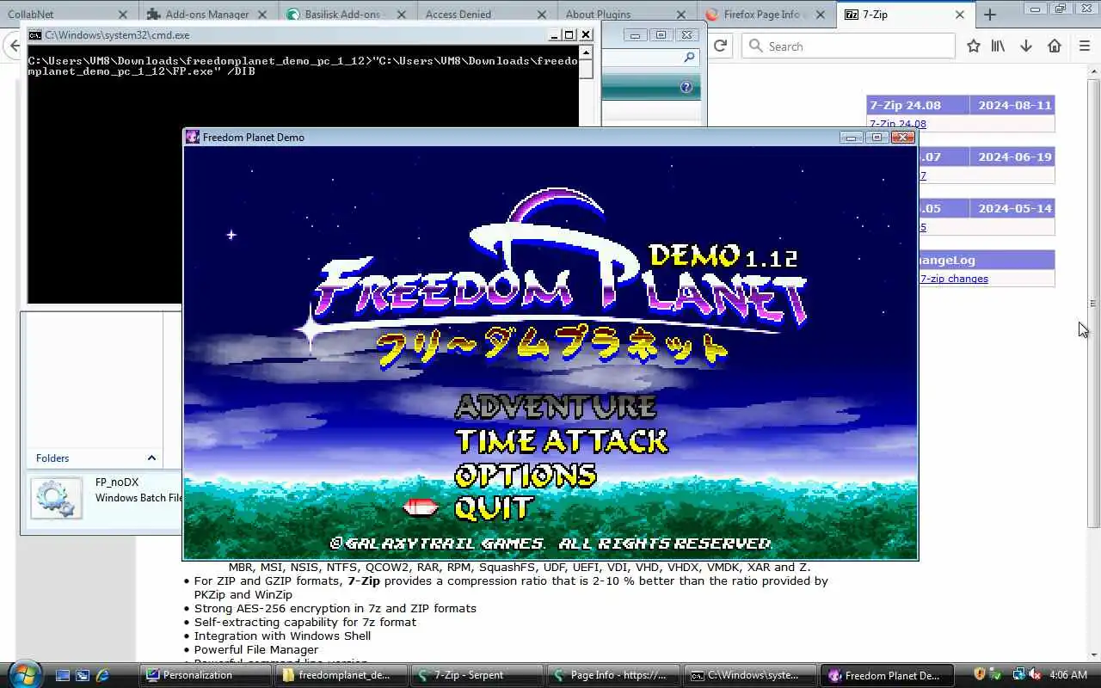Image resolution: width=1101 pixels, height=688 pixels.
Task: Launch Internet Explorer from quick launch
Action: 102,675
